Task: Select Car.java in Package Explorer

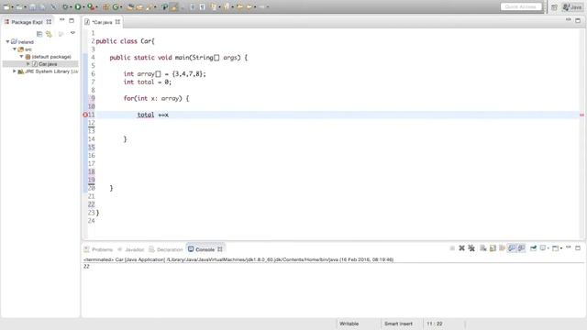Action: [48, 64]
